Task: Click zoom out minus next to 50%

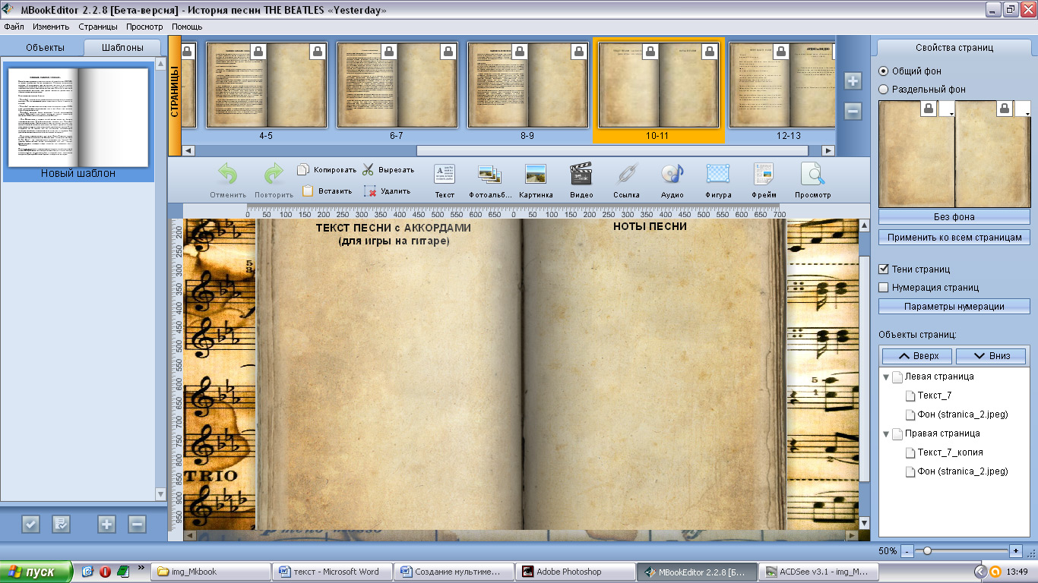Action: pos(906,550)
